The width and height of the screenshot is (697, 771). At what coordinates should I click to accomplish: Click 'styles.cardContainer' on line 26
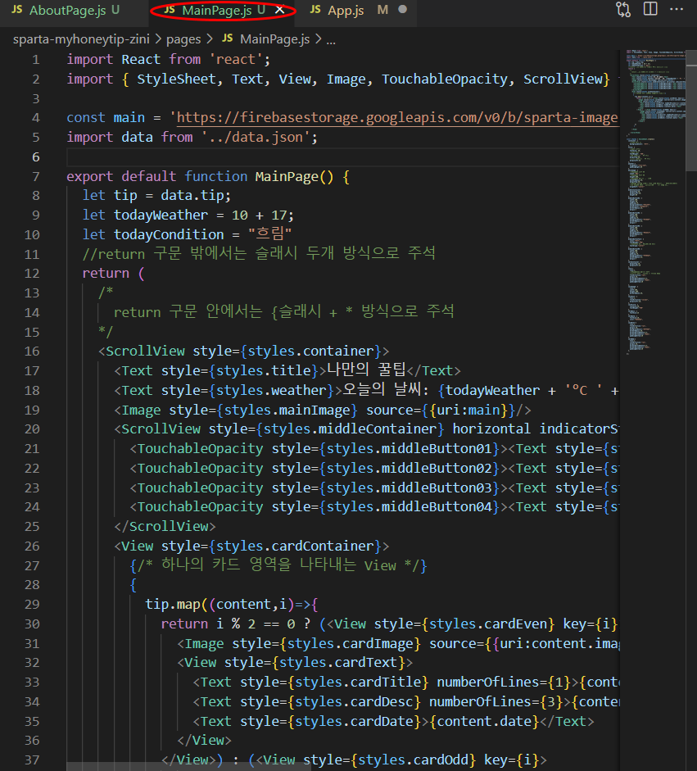[x=294, y=547]
